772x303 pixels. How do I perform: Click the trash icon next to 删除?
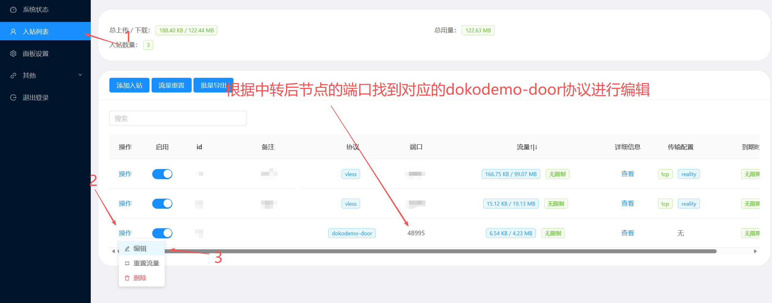pyautogui.click(x=127, y=278)
